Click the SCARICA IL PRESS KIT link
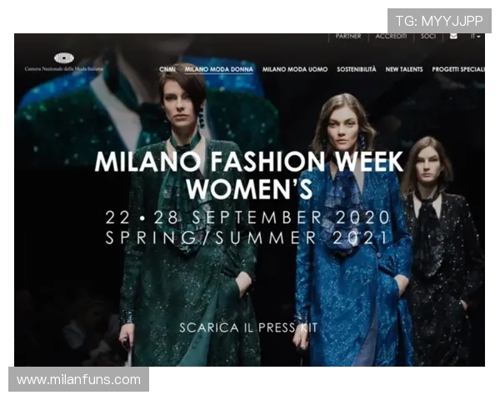This screenshot has width=500, height=400. point(248,327)
